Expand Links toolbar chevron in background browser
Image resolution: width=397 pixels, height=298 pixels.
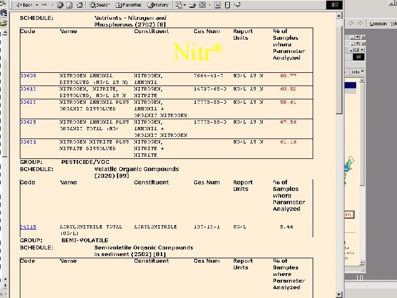(363, 71)
